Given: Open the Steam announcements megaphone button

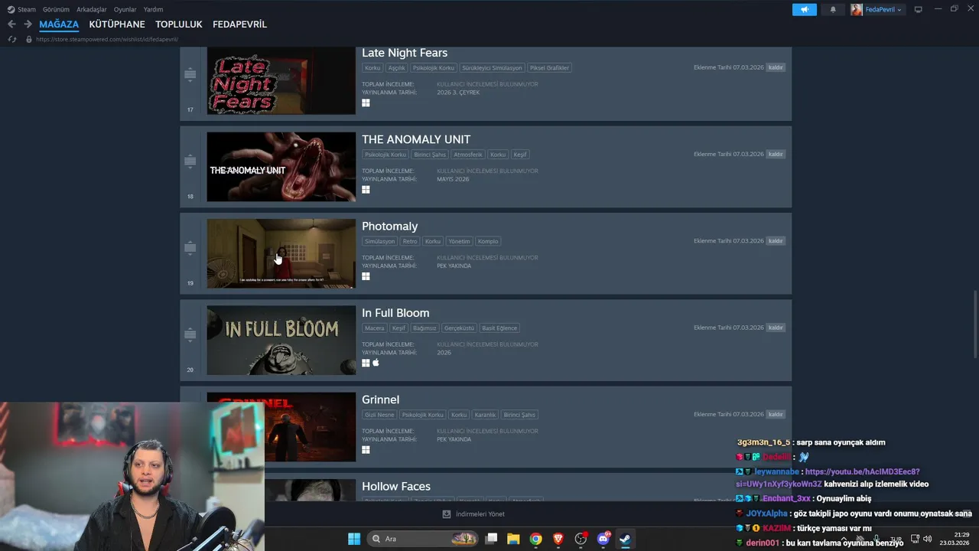Looking at the screenshot, I should pos(804,9).
